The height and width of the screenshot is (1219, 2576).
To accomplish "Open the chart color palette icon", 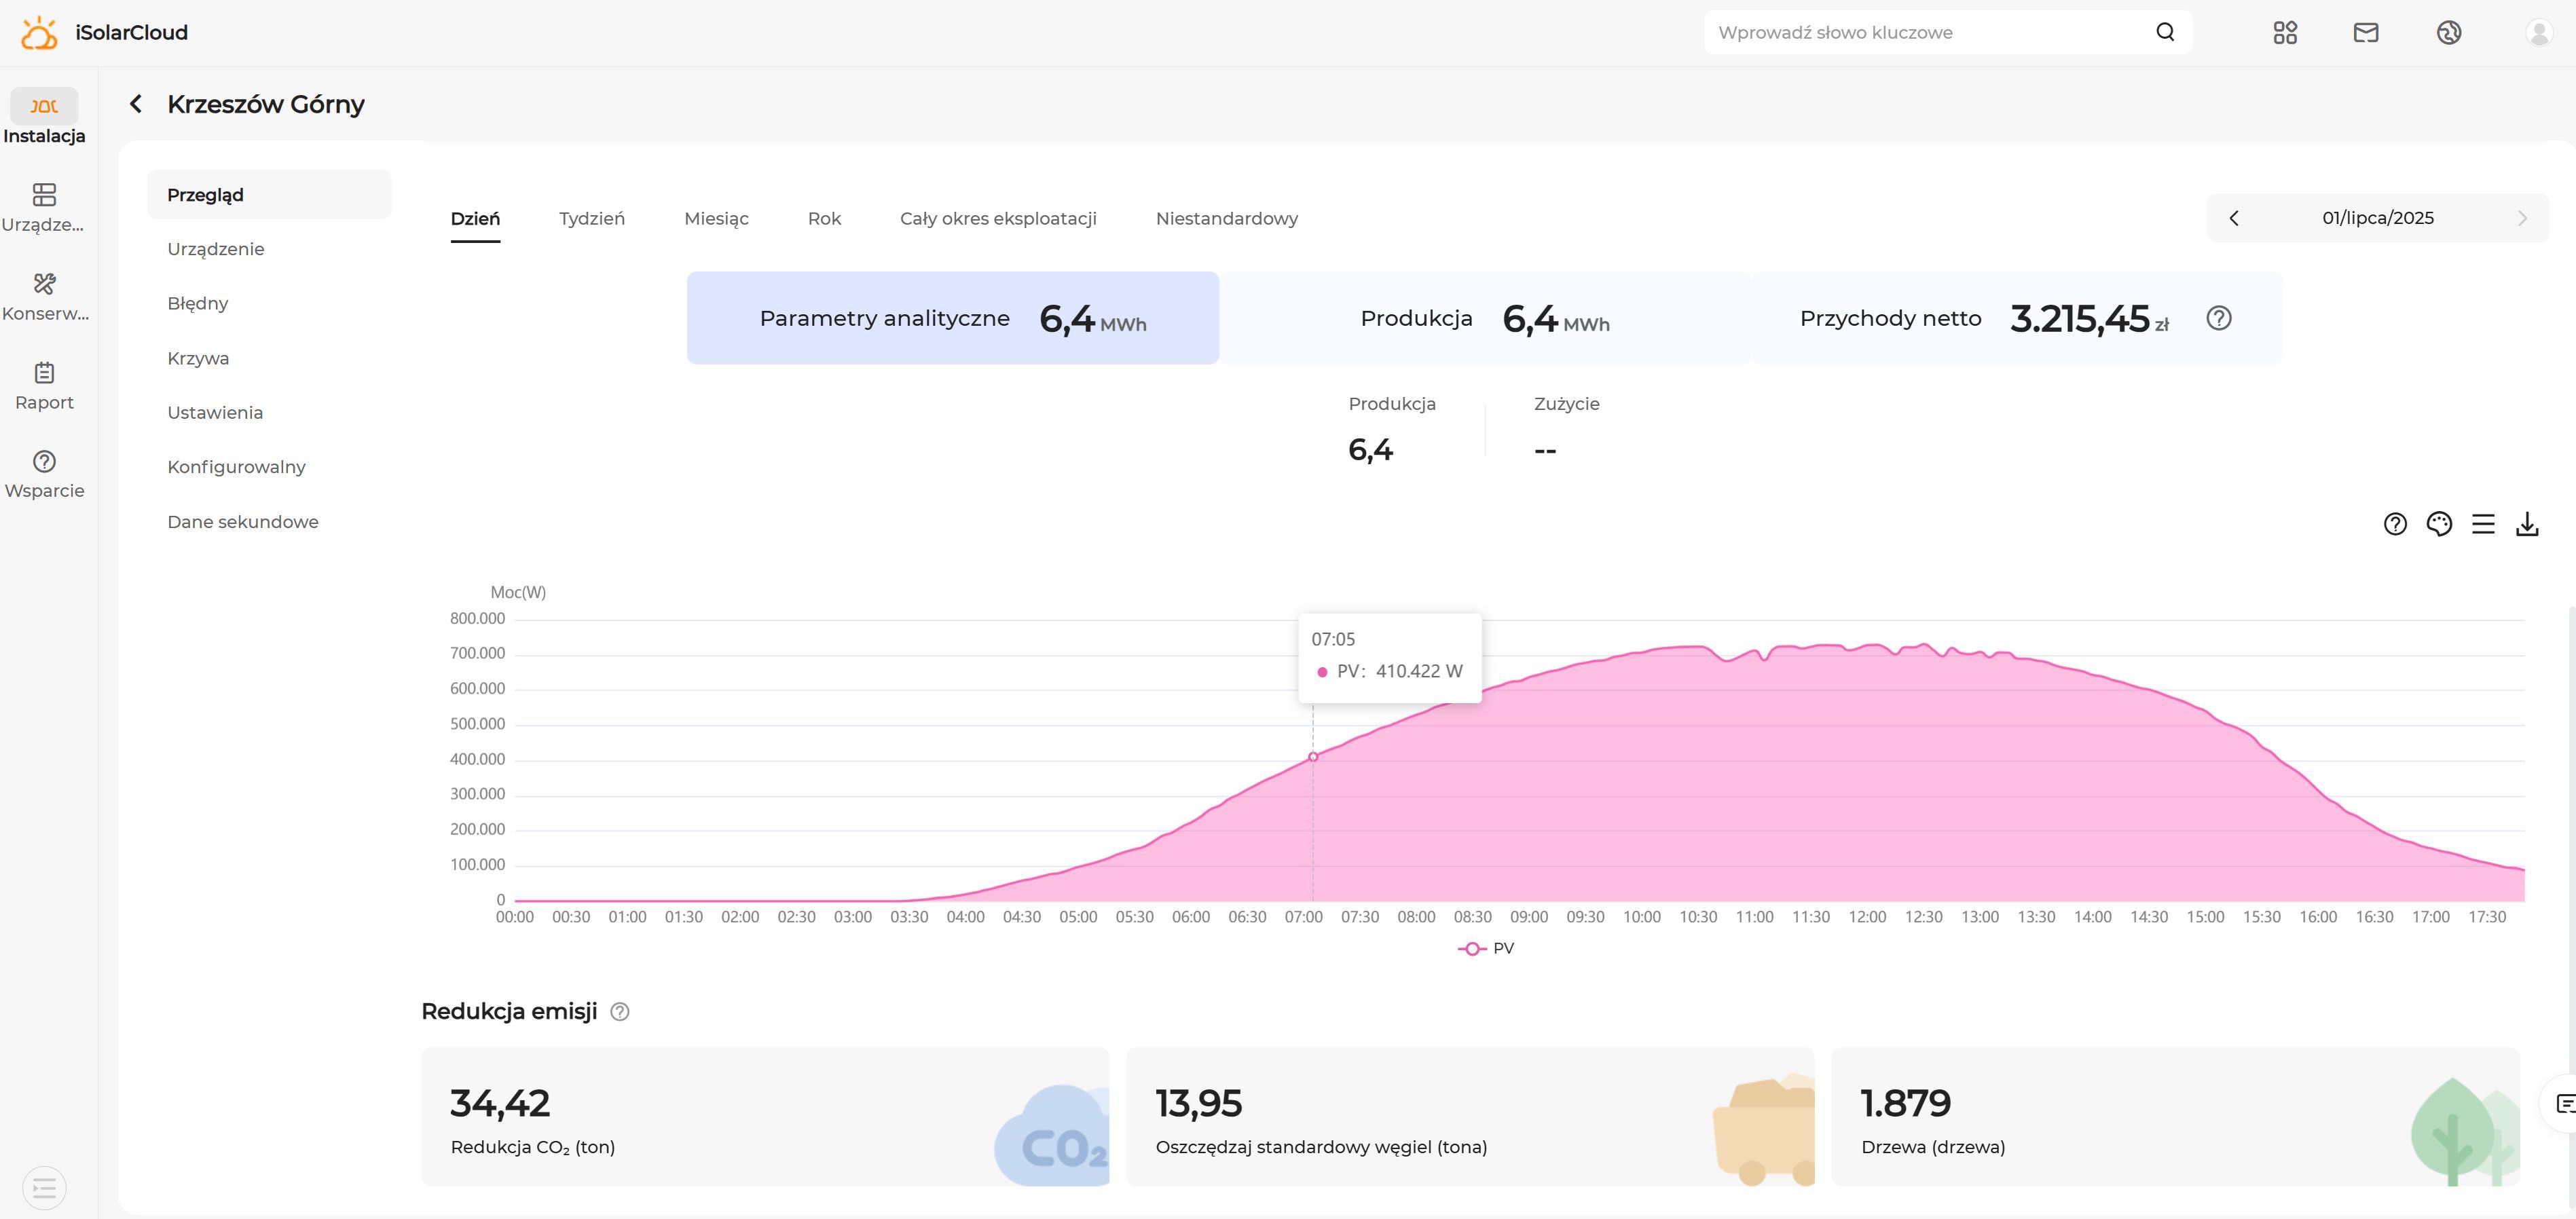I will tap(2439, 524).
